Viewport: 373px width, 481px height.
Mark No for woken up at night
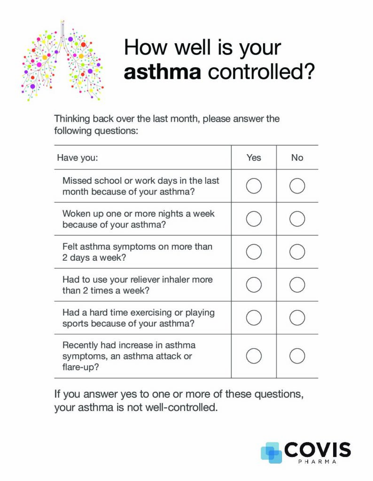tap(297, 219)
